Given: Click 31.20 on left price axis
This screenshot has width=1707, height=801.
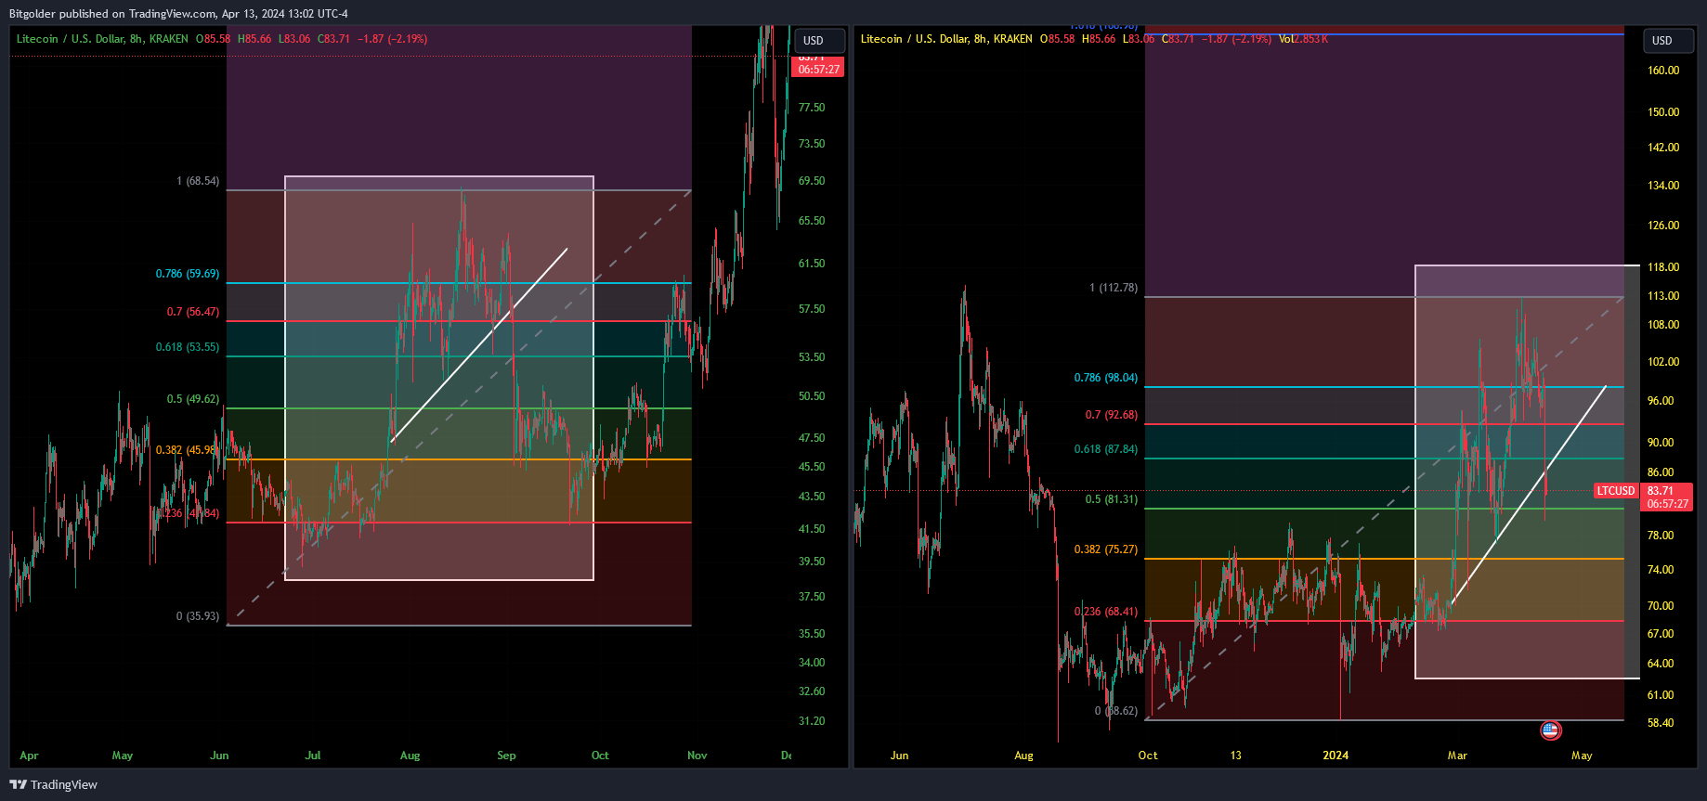Looking at the screenshot, I should (812, 721).
